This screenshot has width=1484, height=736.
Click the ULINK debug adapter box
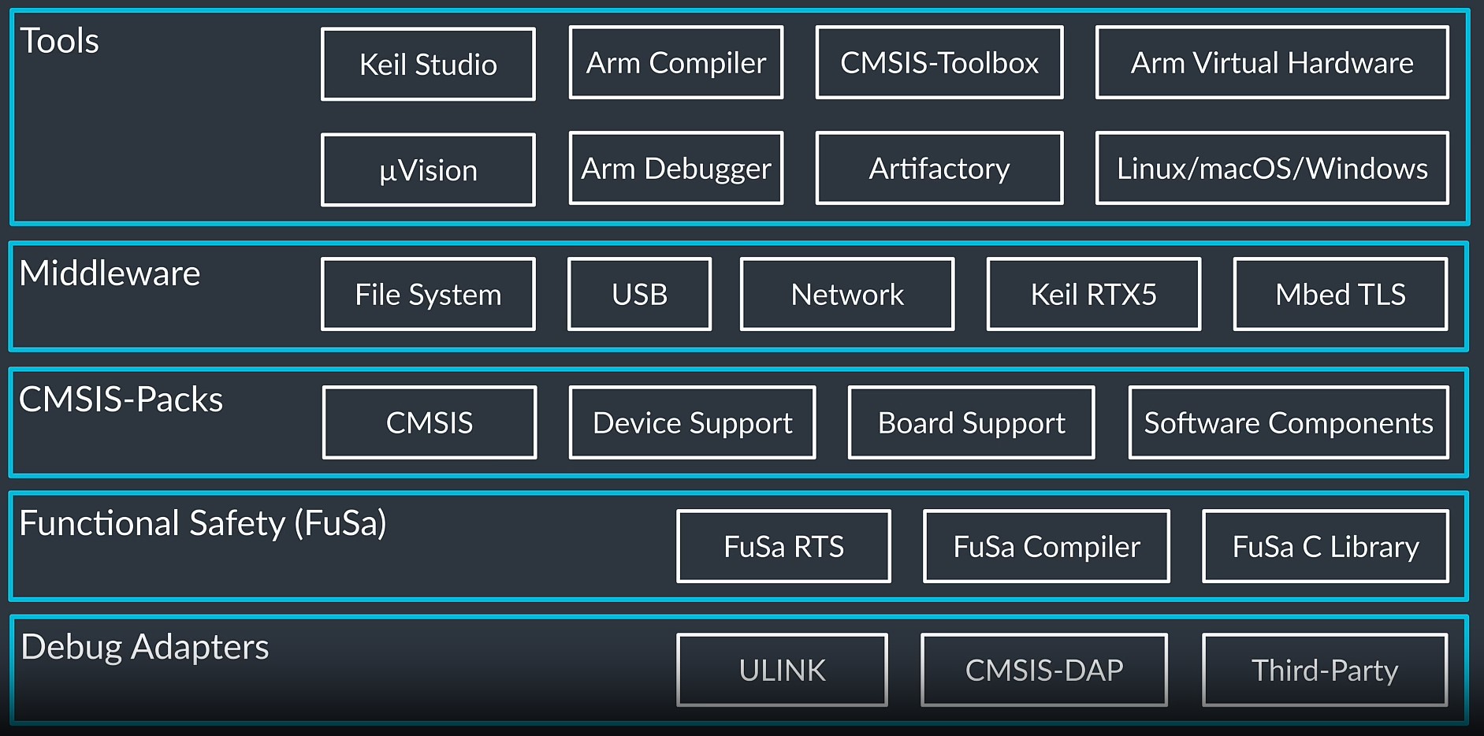pos(782,670)
